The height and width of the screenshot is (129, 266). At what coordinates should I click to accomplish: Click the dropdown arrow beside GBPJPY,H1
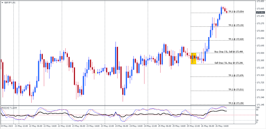pos(2,2)
